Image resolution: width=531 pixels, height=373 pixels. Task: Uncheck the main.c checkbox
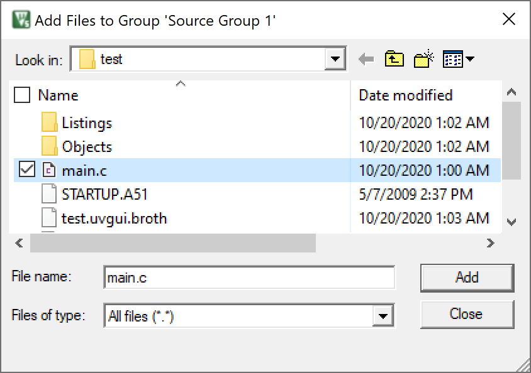coord(26,170)
